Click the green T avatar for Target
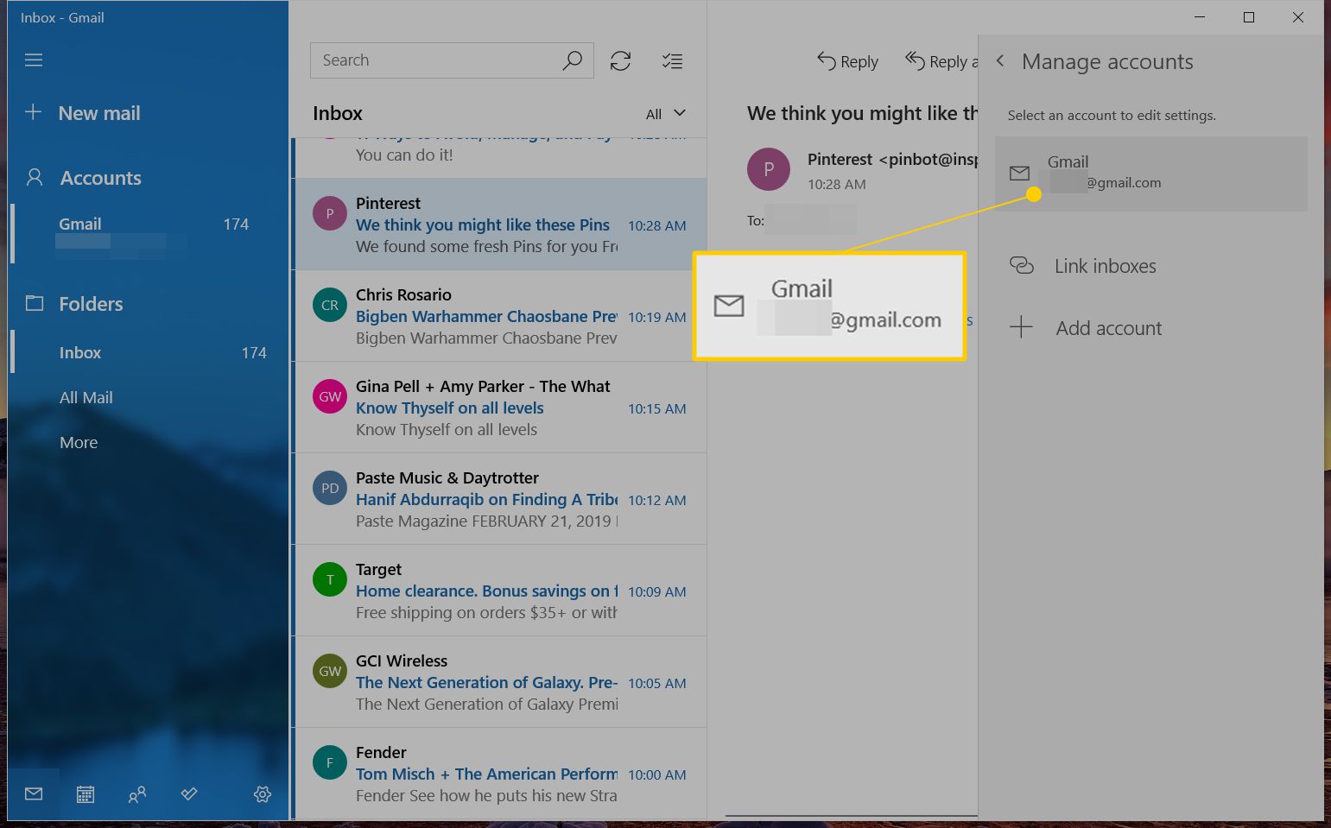Viewport: 1331px width, 828px height. tap(330, 579)
